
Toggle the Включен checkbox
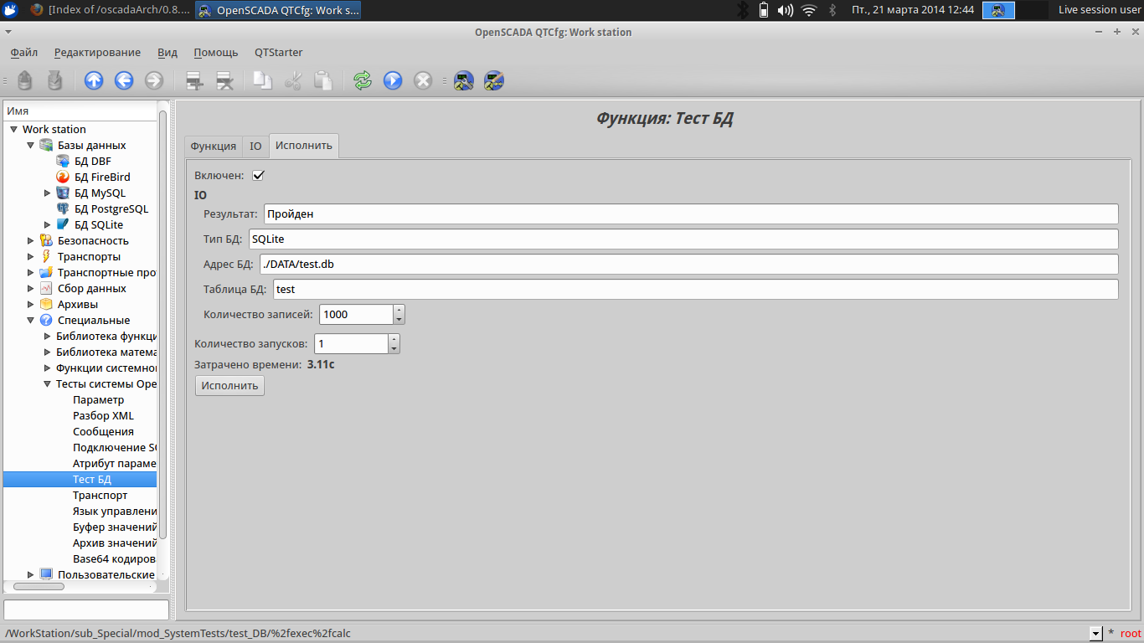258,175
